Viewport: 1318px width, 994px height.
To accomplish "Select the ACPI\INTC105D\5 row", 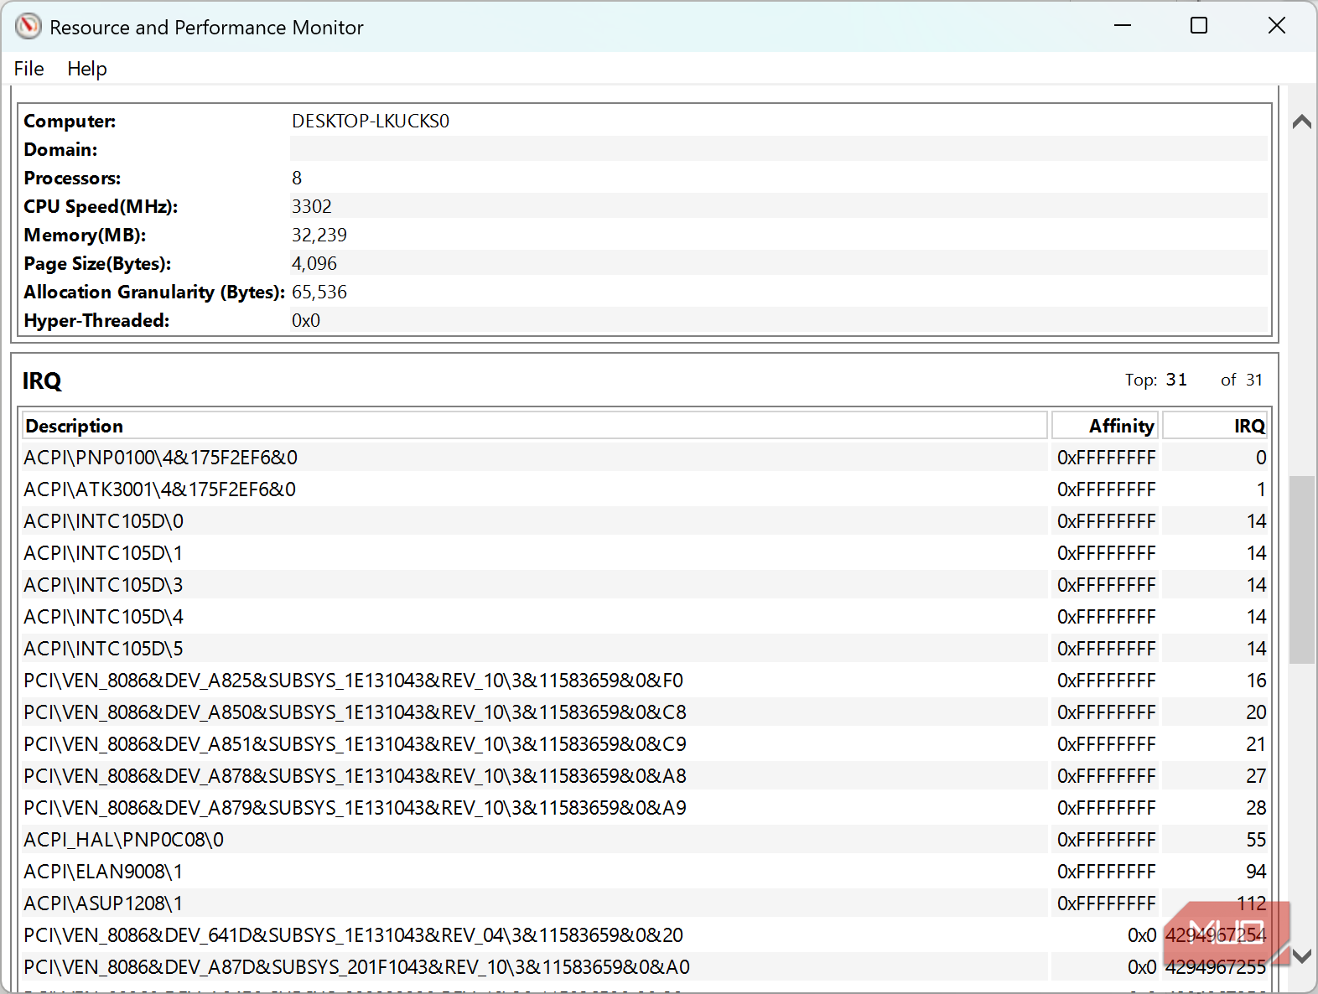I will point(645,649).
